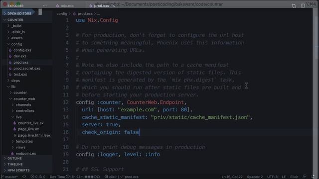Select language mode Elixir in status bar
This screenshot has width=319, height=179.
point(294,177)
